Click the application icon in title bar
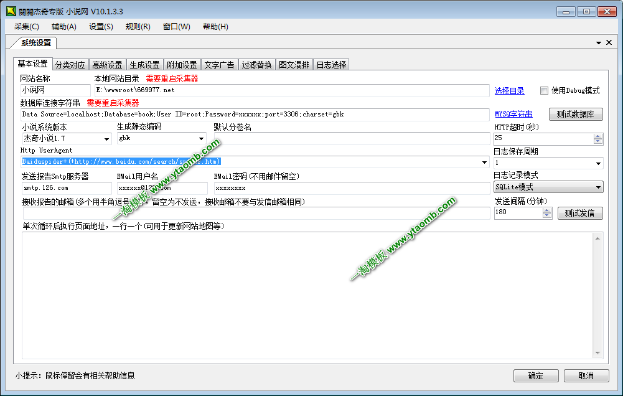The height and width of the screenshot is (396, 623). click(11, 12)
